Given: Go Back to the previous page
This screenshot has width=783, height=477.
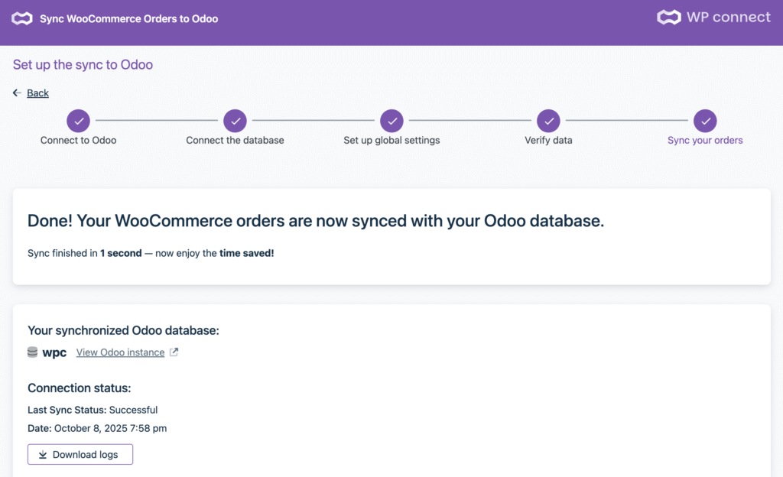Looking at the screenshot, I should coord(37,93).
